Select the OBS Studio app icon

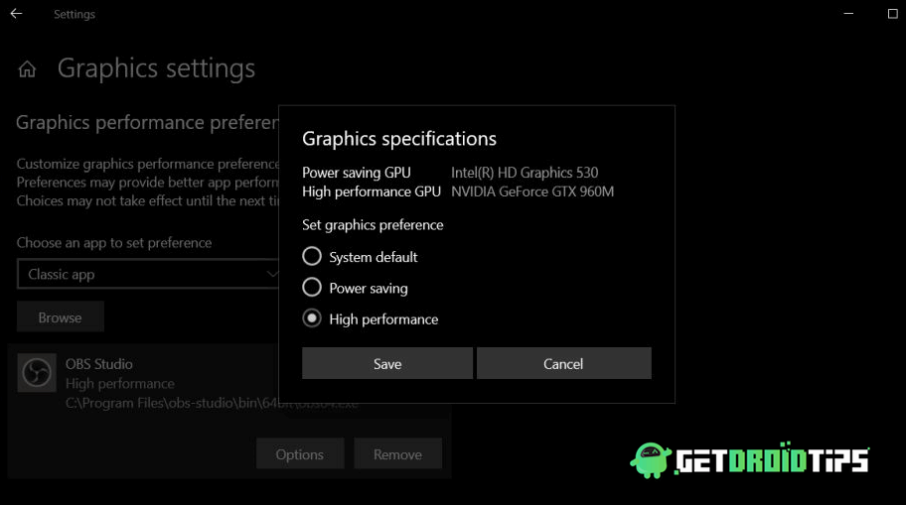[37, 373]
